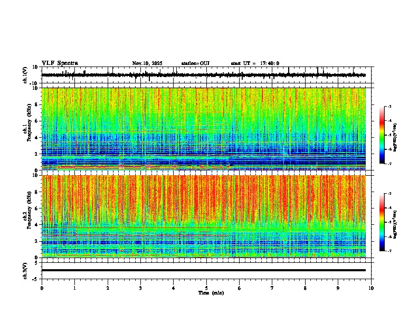Click the "8" kHz tick on ch.1 spectrogram
418x323 pixels.
point(36,104)
